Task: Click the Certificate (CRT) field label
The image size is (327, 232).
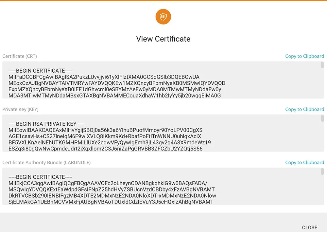Action: click(20, 56)
